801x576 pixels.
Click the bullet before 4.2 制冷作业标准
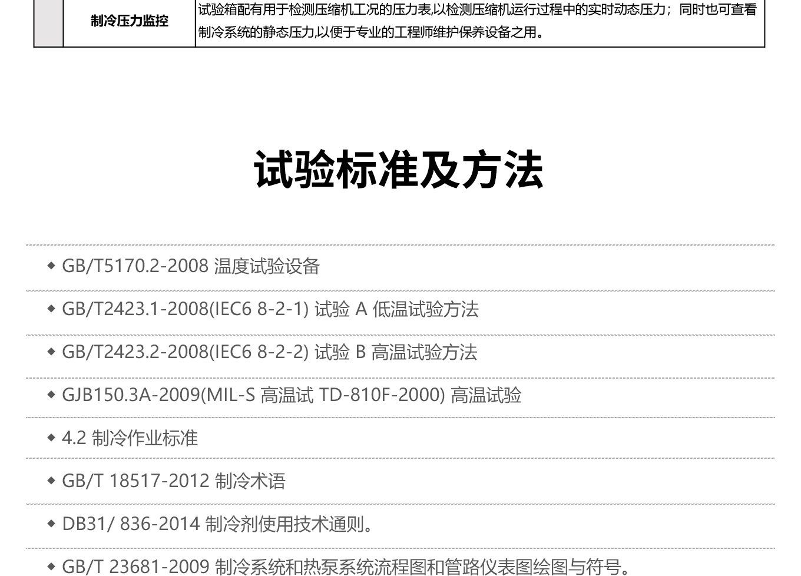tap(51, 438)
